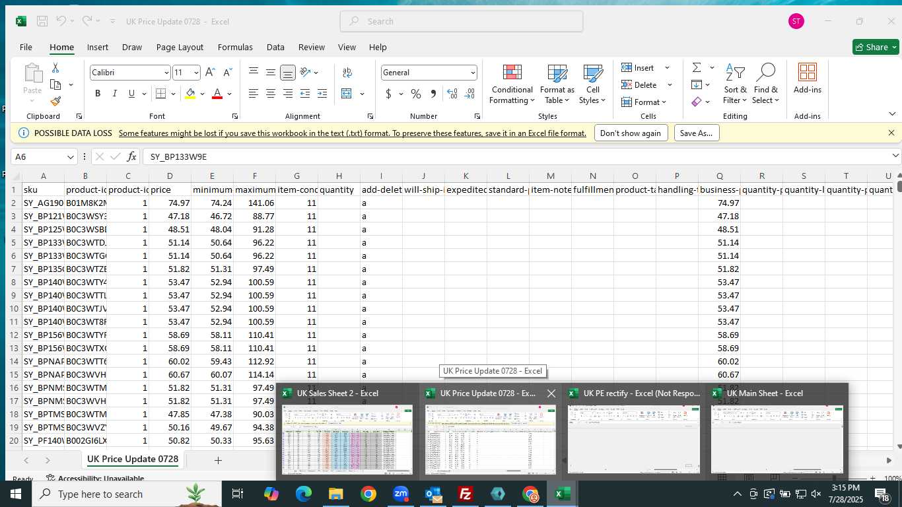Viewport: 902px width, 507px height.
Task: Close the data loss warning bar
Action: click(891, 133)
